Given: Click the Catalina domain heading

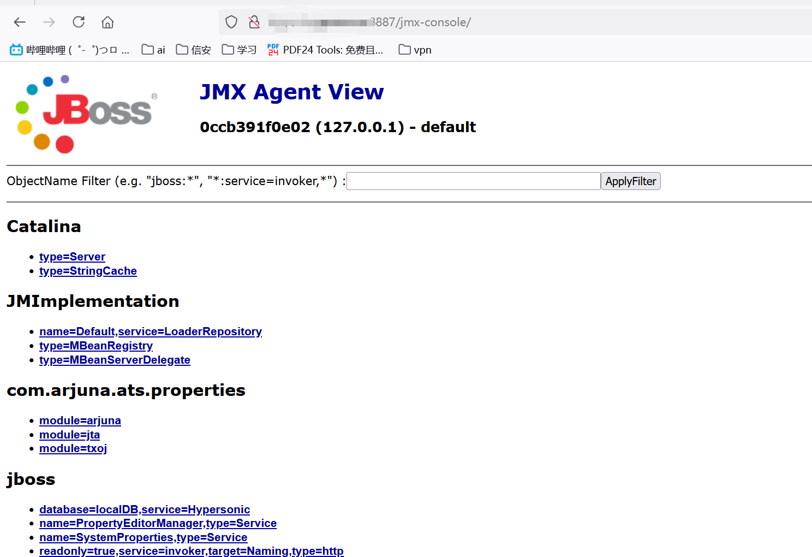Looking at the screenshot, I should click(44, 226).
